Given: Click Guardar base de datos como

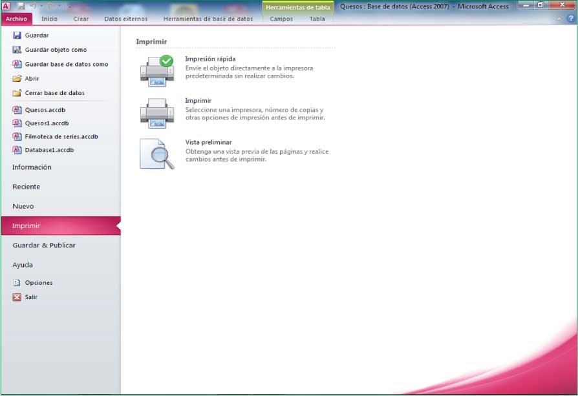Looking at the screenshot, I should pyautogui.click(x=66, y=64).
